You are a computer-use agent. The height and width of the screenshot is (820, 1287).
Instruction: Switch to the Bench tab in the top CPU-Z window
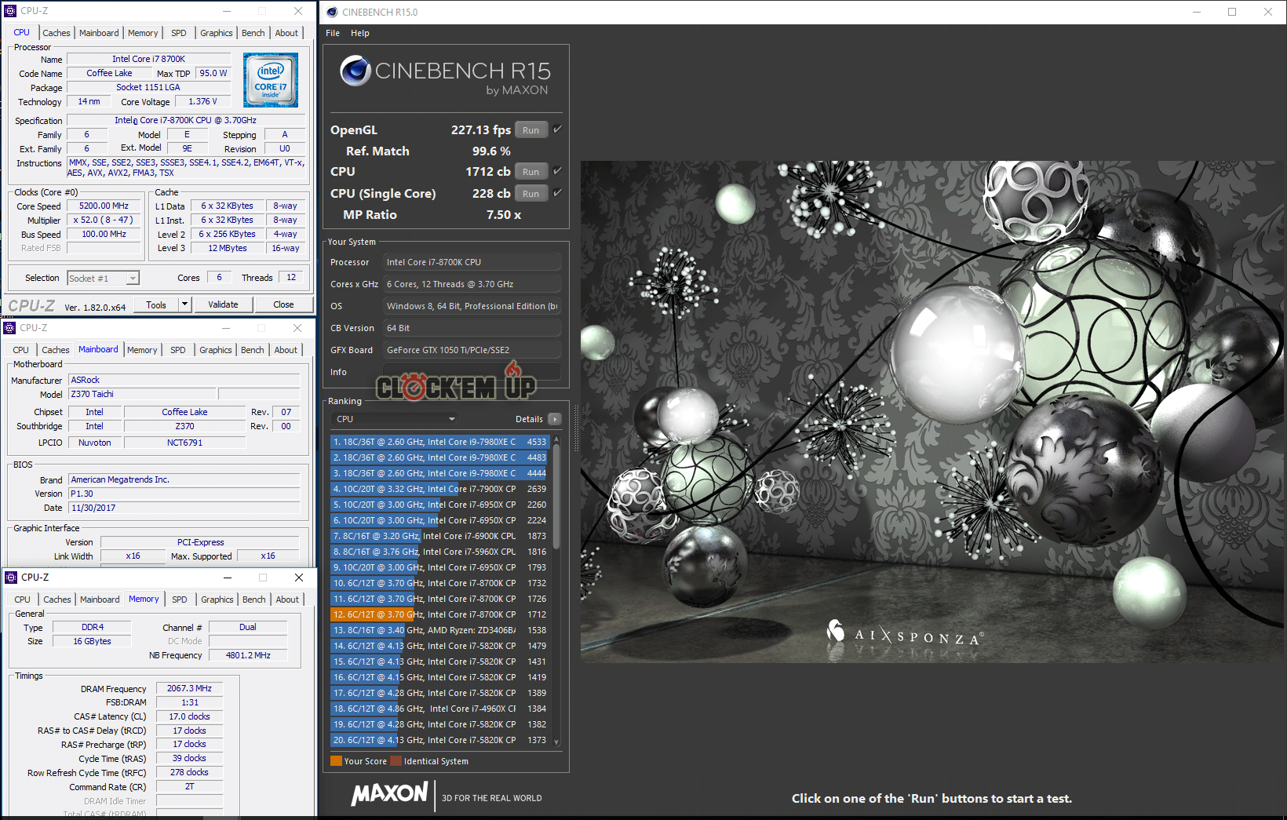coord(253,33)
